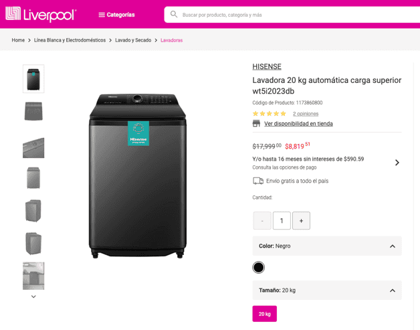Image resolution: width=420 pixels, height=330 pixels.
Task: Click the Liverpool logo
Action: pos(41,14)
